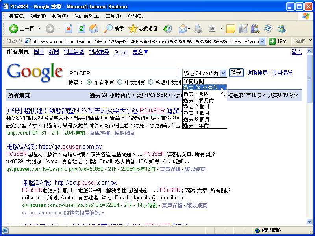
Task: Open the 檢視(V) menu
Action: [x=60, y=16]
